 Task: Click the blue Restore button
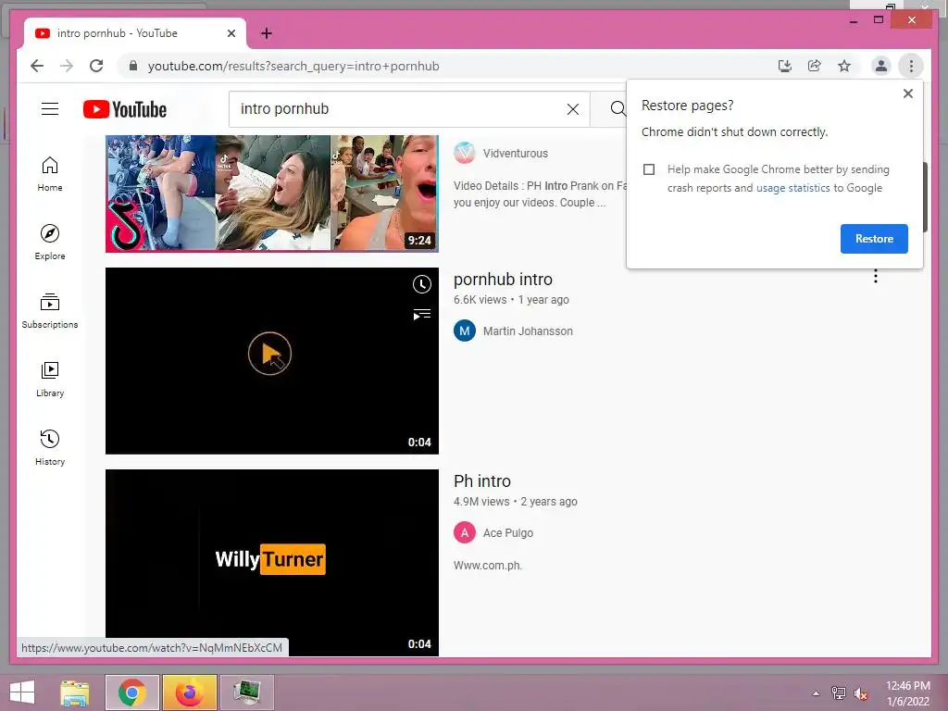coord(874,239)
